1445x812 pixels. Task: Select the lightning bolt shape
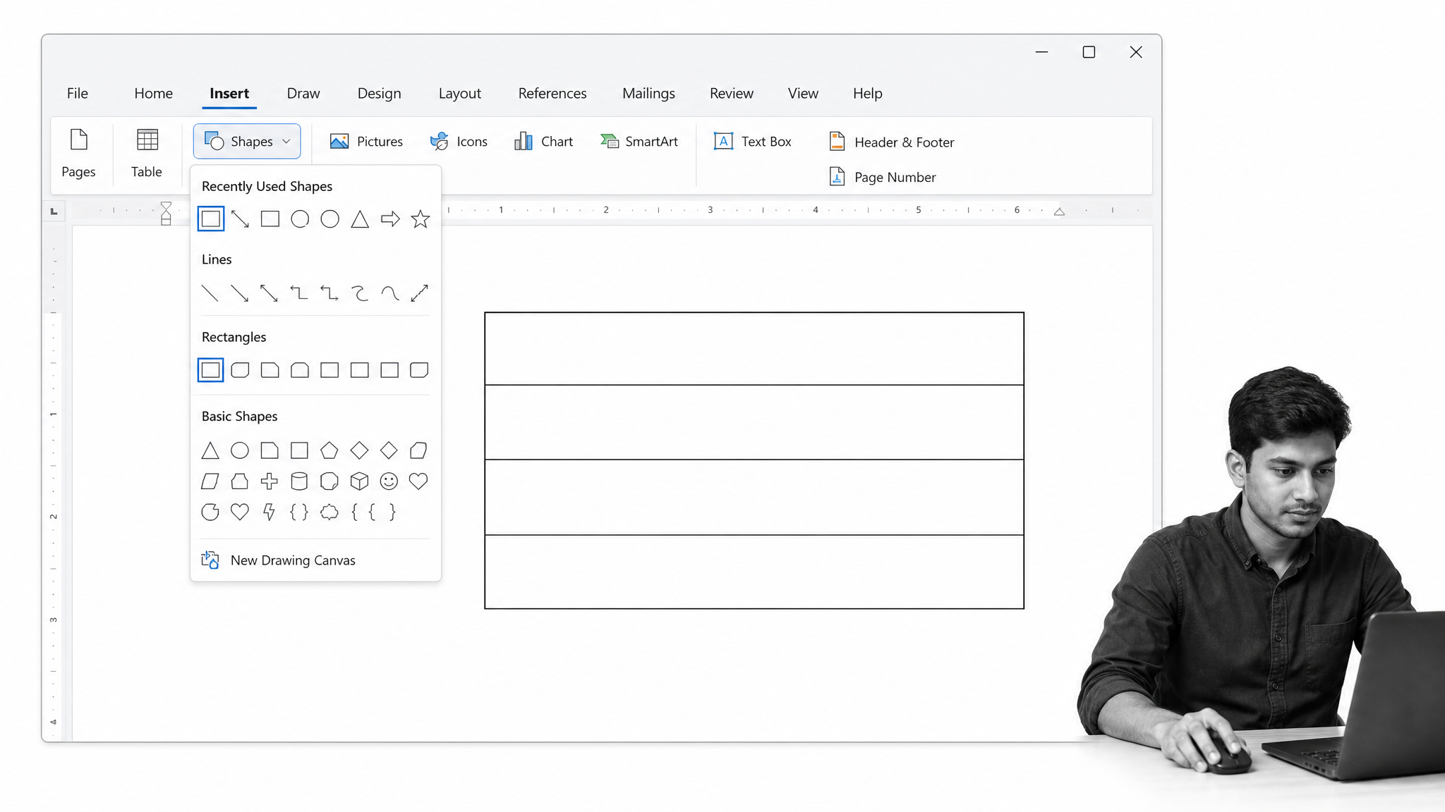(269, 512)
